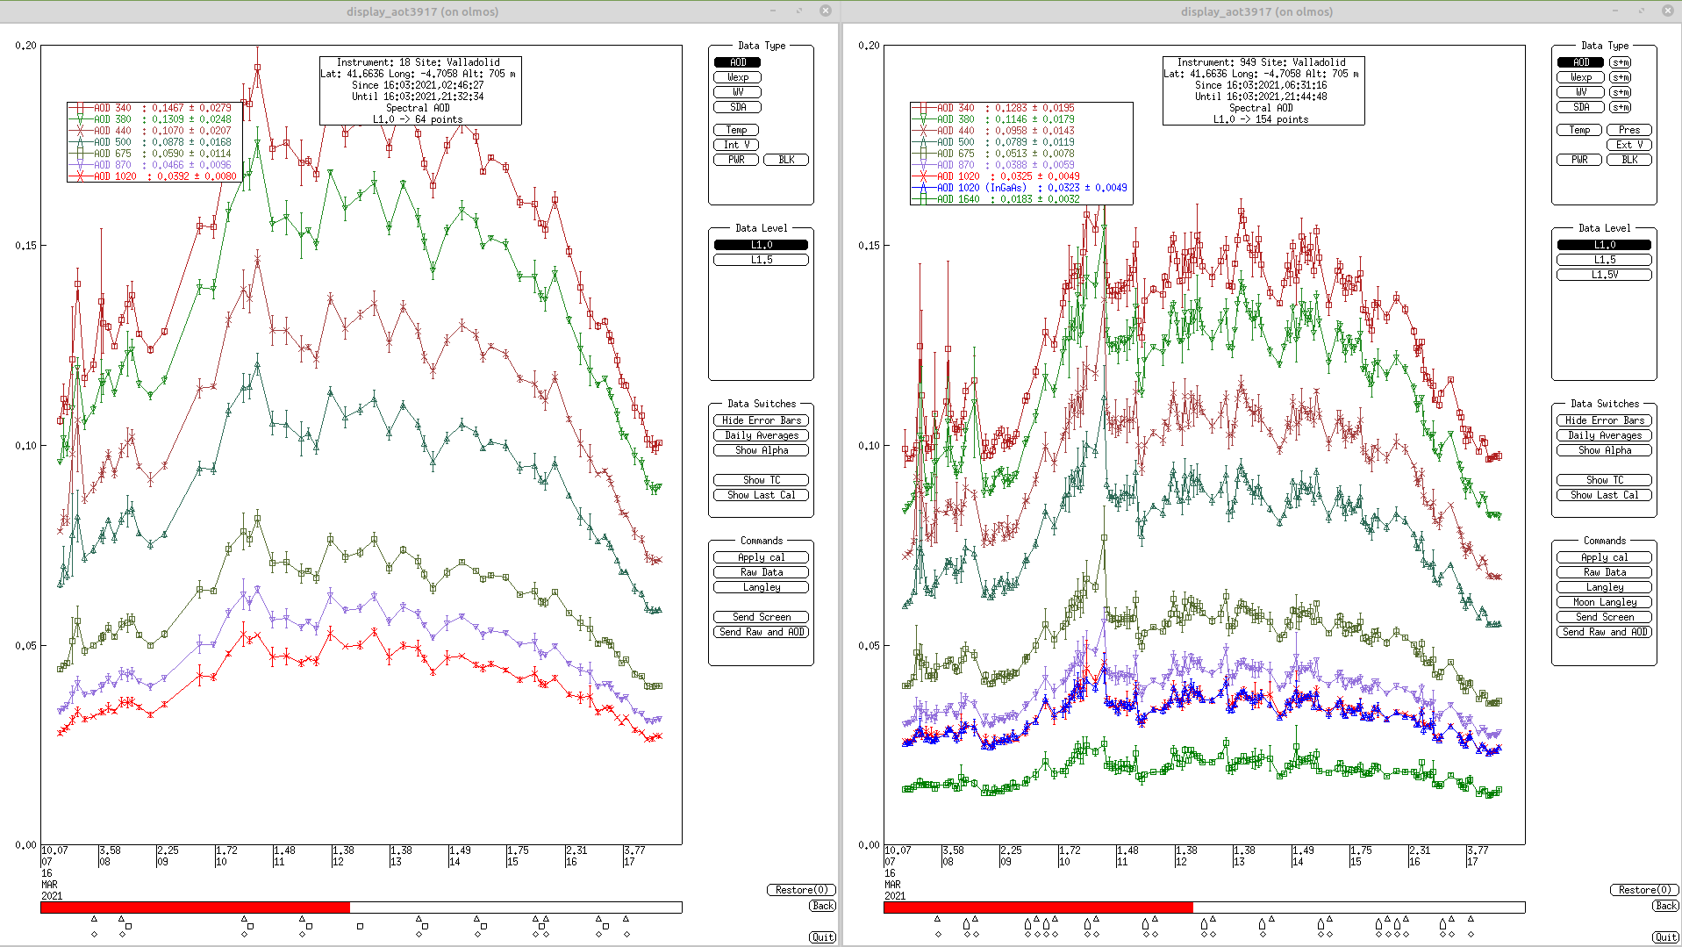Click Restore(0) in right window

click(1644, 890)
